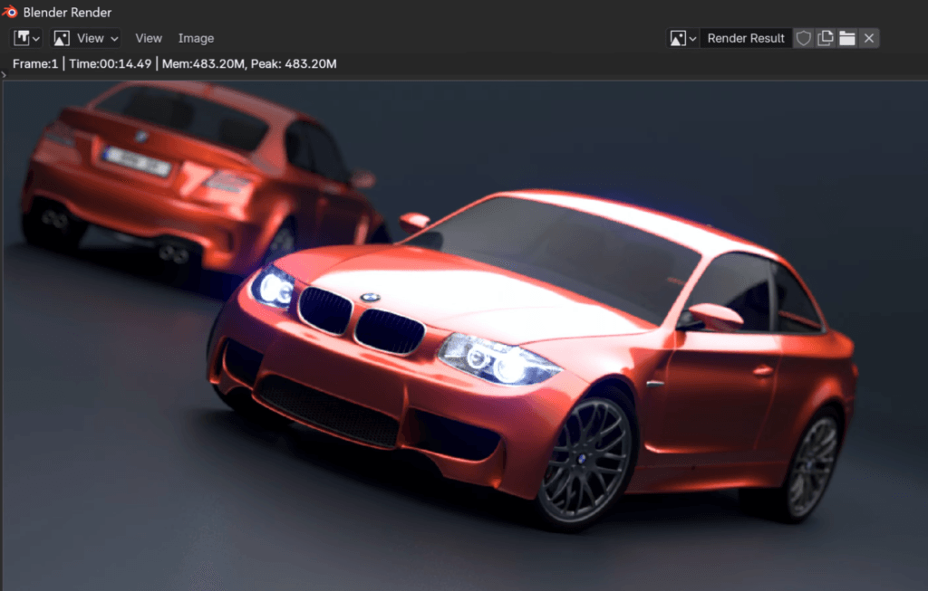Screen dimensions: 928x591
Task: Open the View mode dropdown with image icon
Action: tap(86, 38)
